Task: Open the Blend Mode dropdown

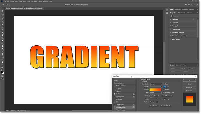Action: click(x=156, y=84)
